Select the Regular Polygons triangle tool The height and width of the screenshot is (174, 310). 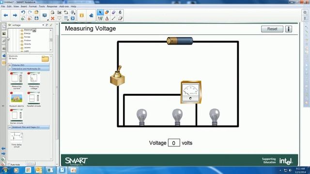(x=107, y=18)
